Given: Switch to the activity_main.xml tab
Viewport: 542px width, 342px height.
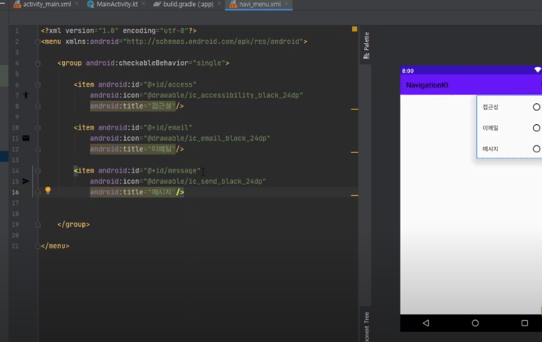Looking at the screenshot, I should click(x=42, y=5).
